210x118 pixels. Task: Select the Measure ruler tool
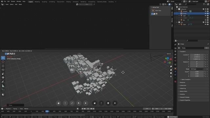pyautogui.click(x=3, y=86)
